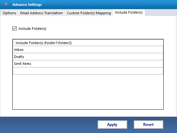Click the Advance Settings title text
The height and width of the screenshot is (133, 177).
[x=27, y=5]
